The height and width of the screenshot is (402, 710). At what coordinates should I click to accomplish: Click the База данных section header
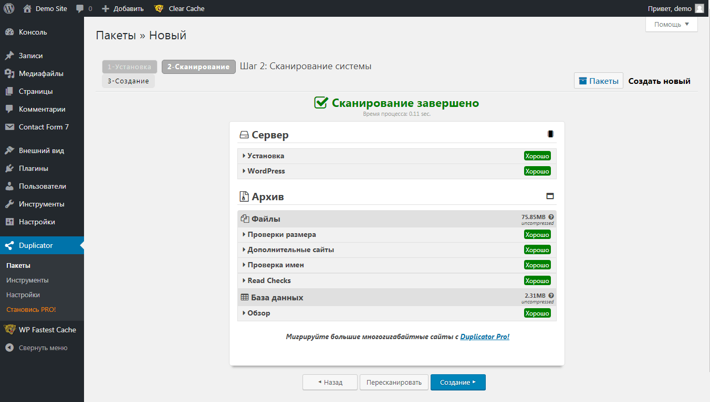(396, 297)
